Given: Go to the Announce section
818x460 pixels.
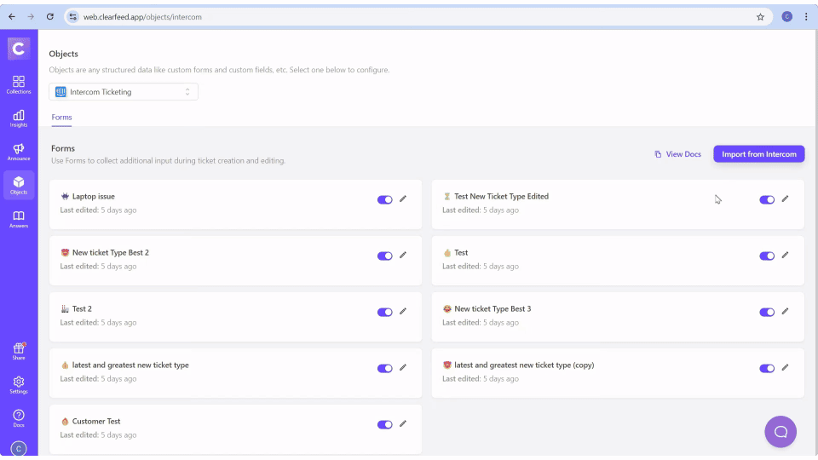Looking at the screenshot, I should click(19, 152).
